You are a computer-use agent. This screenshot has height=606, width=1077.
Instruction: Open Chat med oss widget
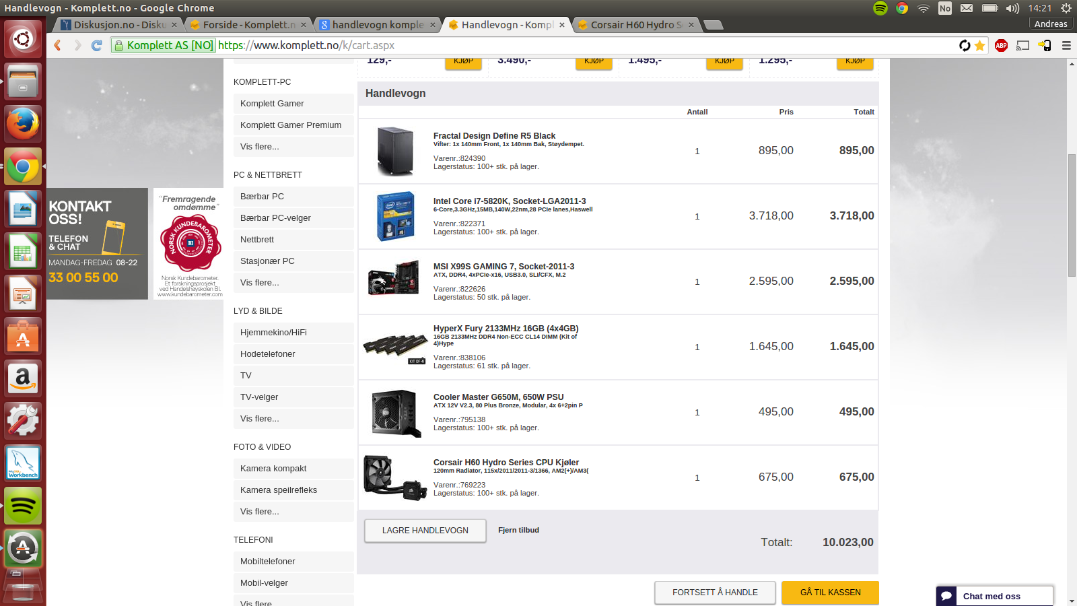click(x=994, y=596)
